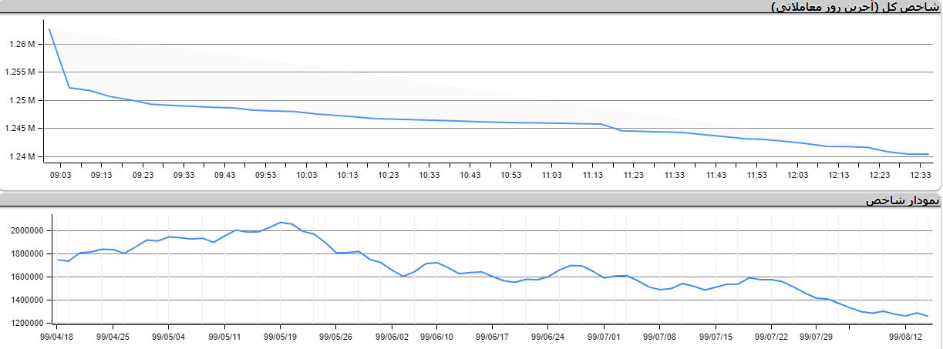Viewport: 943px width, 349px height.
Task: Click the 11:13 time axis label
Action: click(x=592, y=176)
